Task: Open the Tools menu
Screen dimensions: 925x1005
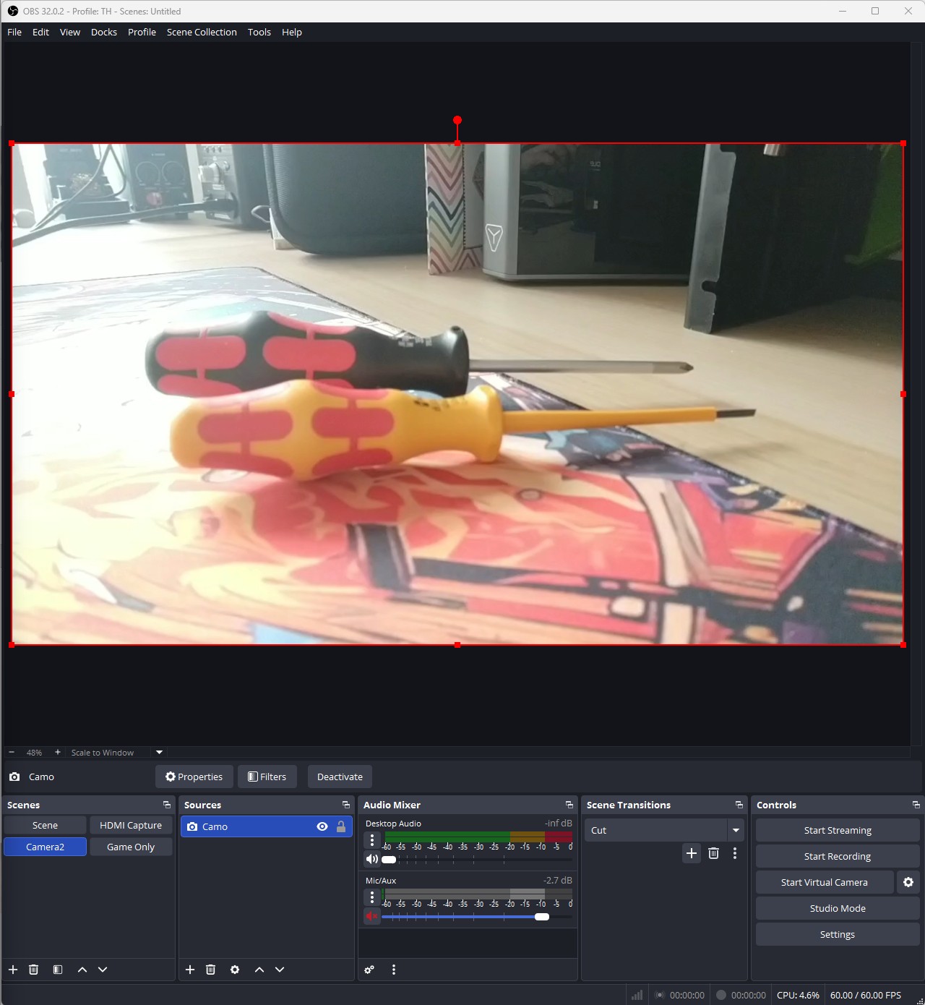Action: point(259,32)
